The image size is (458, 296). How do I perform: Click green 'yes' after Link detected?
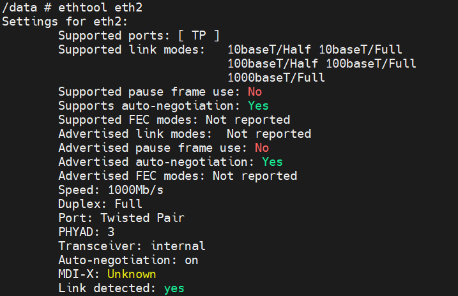click(174, 288)
